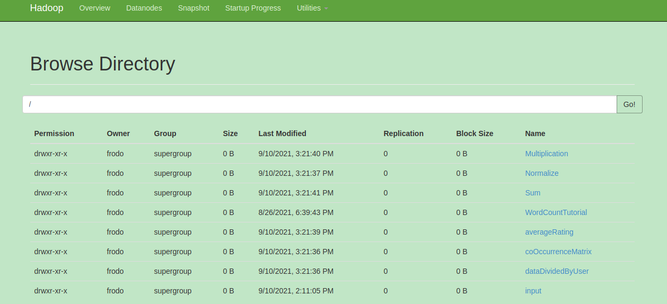Open the Sum directory link
The image size is (667, 304).
532,193
